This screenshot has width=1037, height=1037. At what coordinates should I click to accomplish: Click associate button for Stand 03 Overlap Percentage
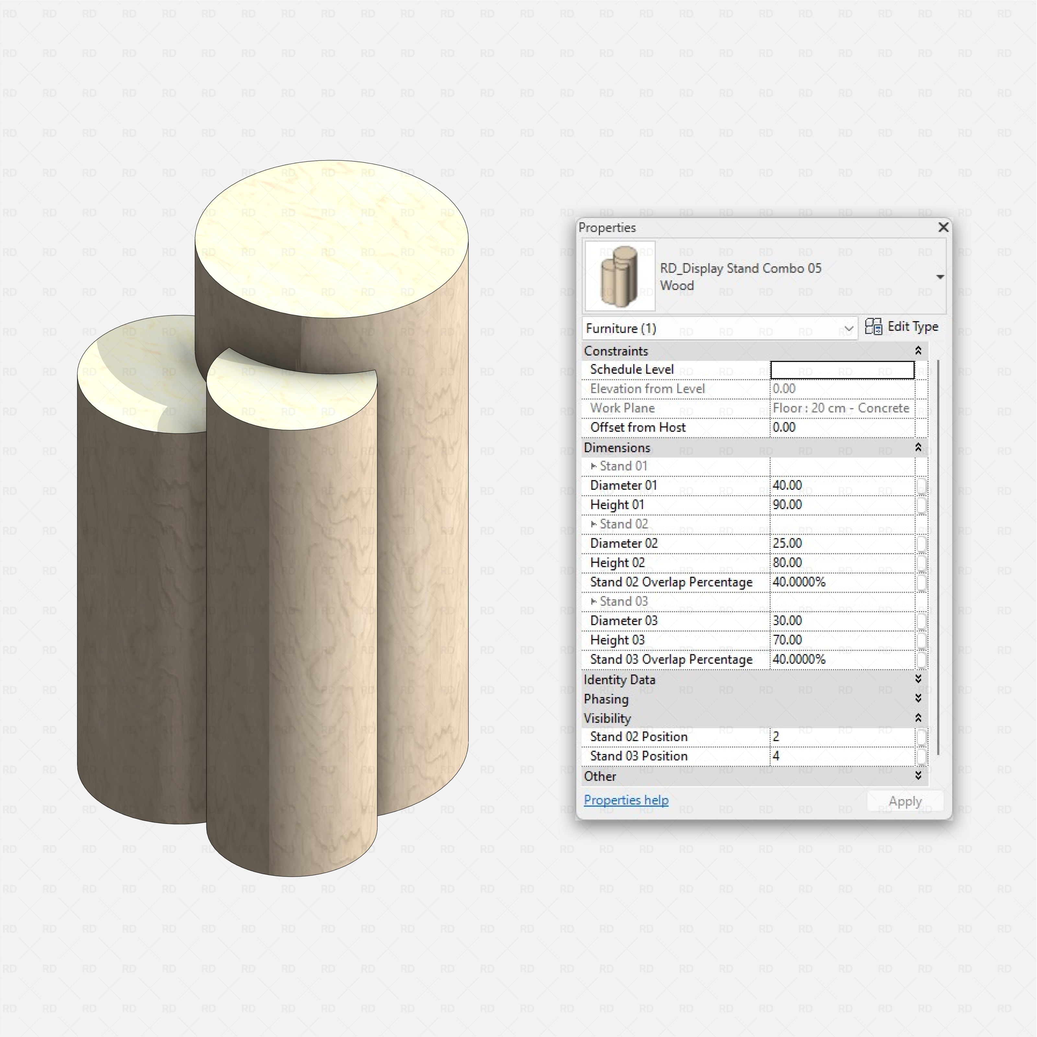(x=921, y=660)
